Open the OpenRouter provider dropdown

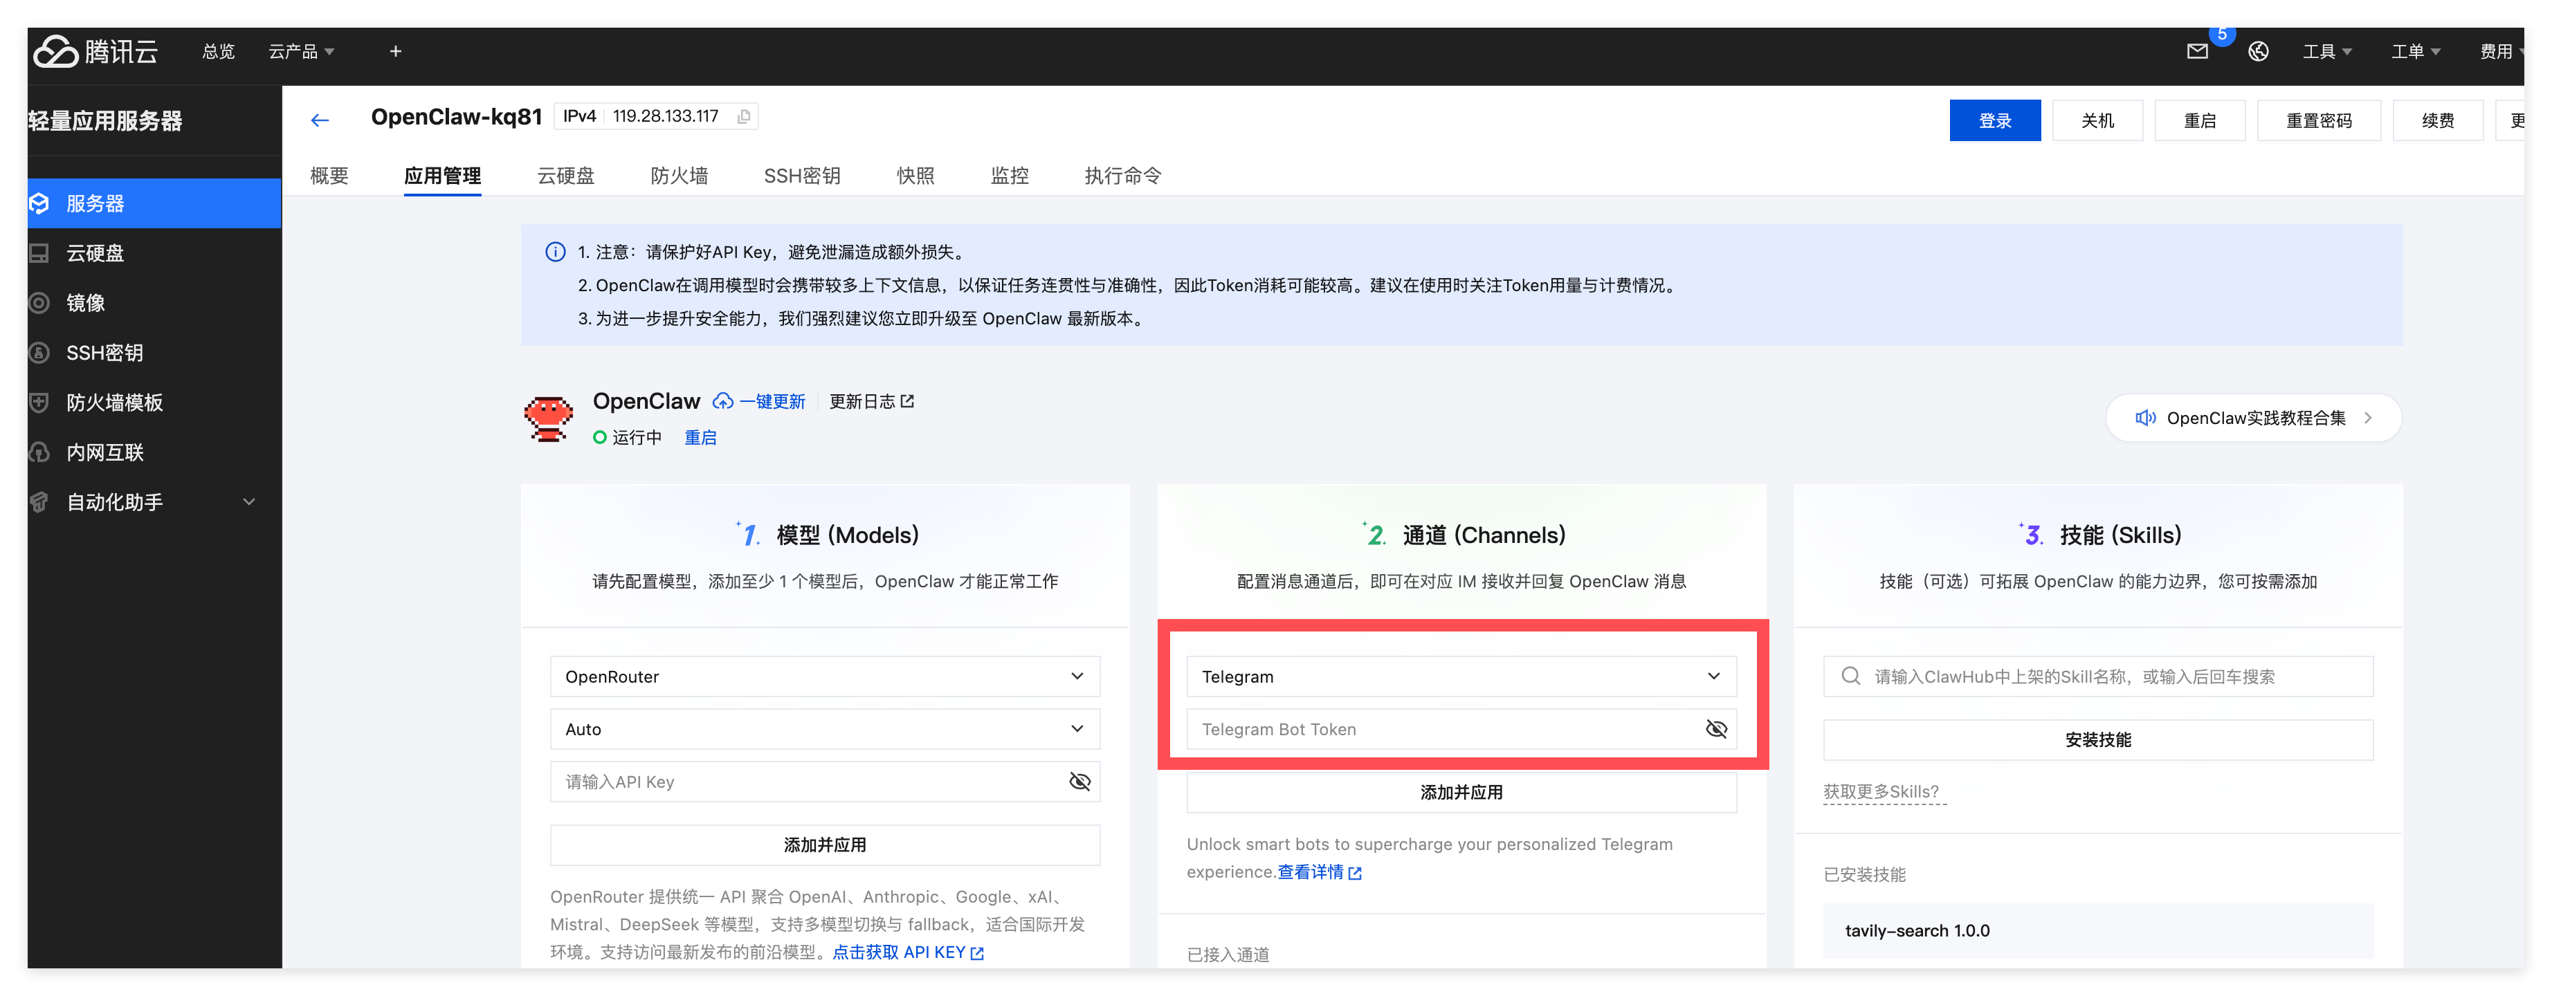point(824,676)
